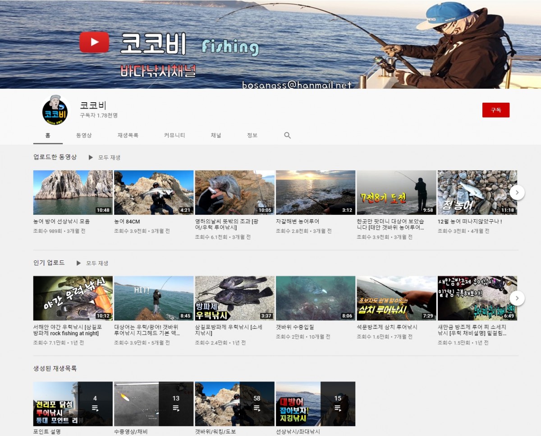
Task: Click play-all icon beside 업로드한 동영상
Action: tap(91, 158)
